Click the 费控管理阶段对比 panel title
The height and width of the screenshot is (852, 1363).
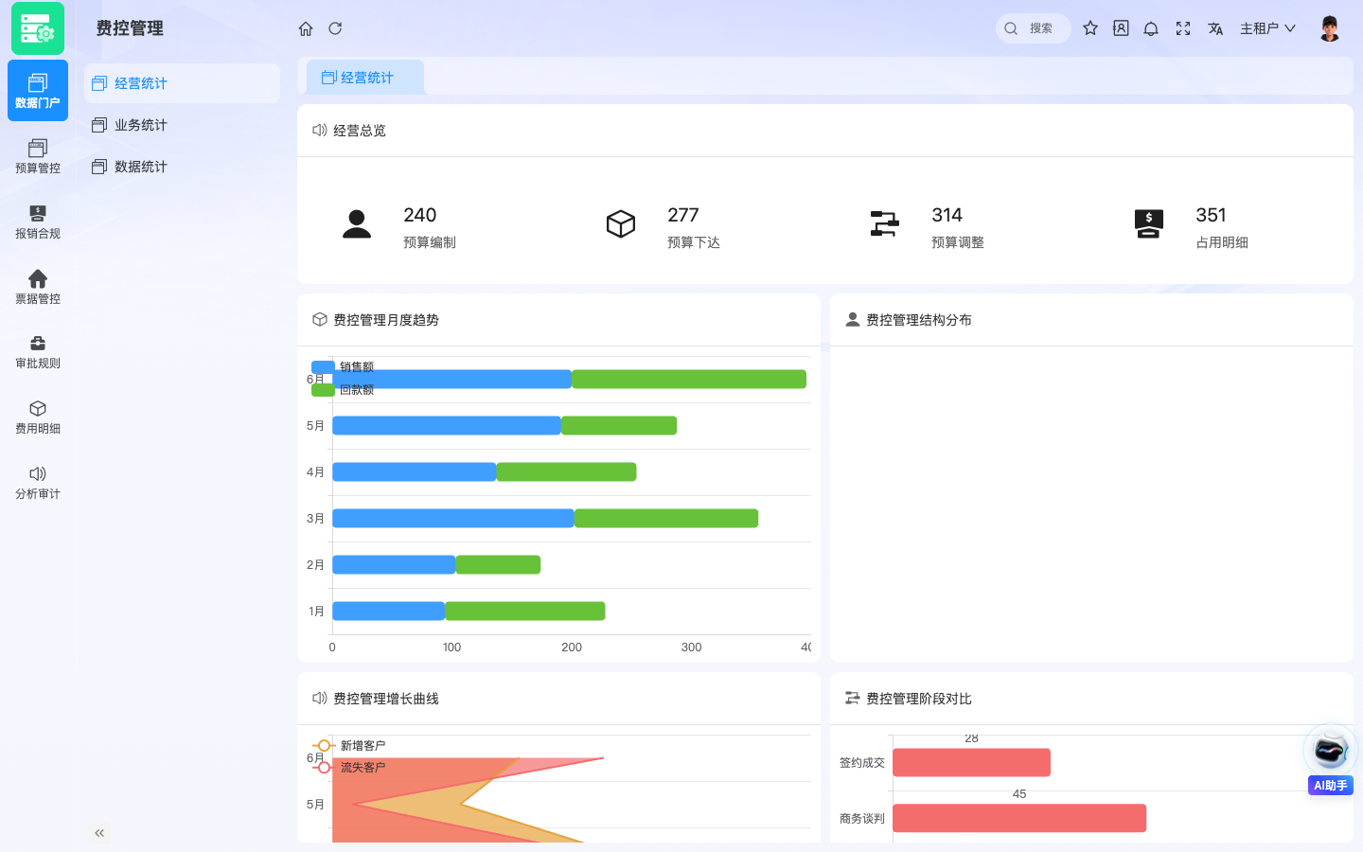pos(919,699)
